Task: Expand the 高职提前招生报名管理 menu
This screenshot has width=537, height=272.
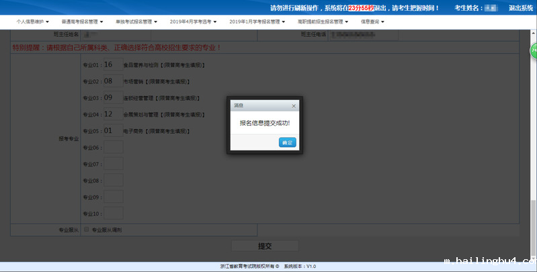Action: tap(322, 21)
